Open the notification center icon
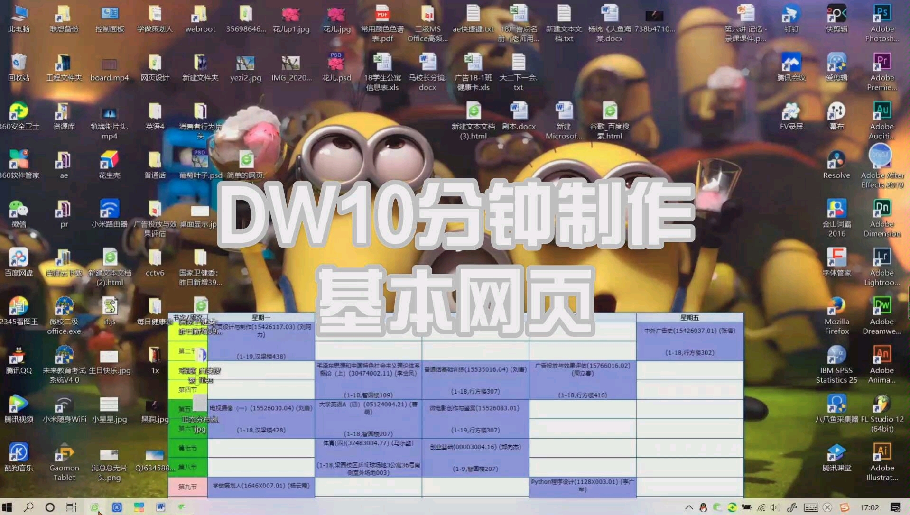The width and height of the screenshot is (910, 515). [x=895, y=507]
